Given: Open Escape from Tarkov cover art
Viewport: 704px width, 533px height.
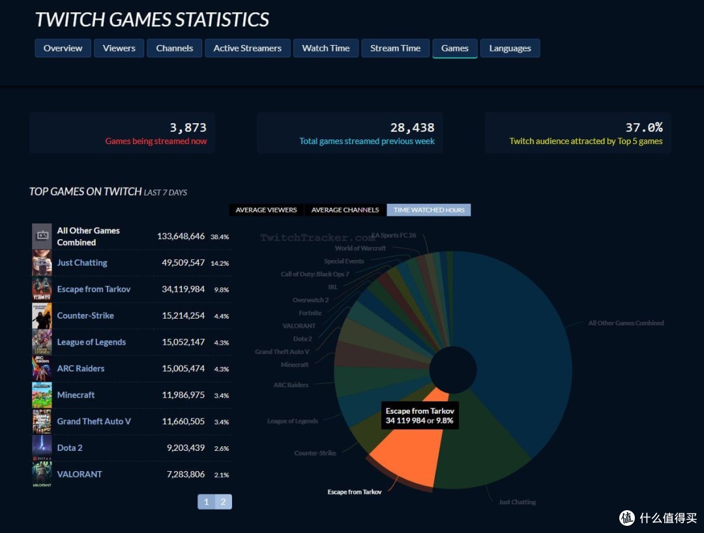Looking at the screenshot, I should pos(42,289).
